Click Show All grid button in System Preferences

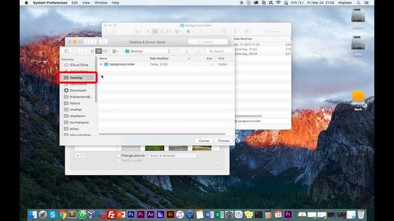(x=103, y=42)
